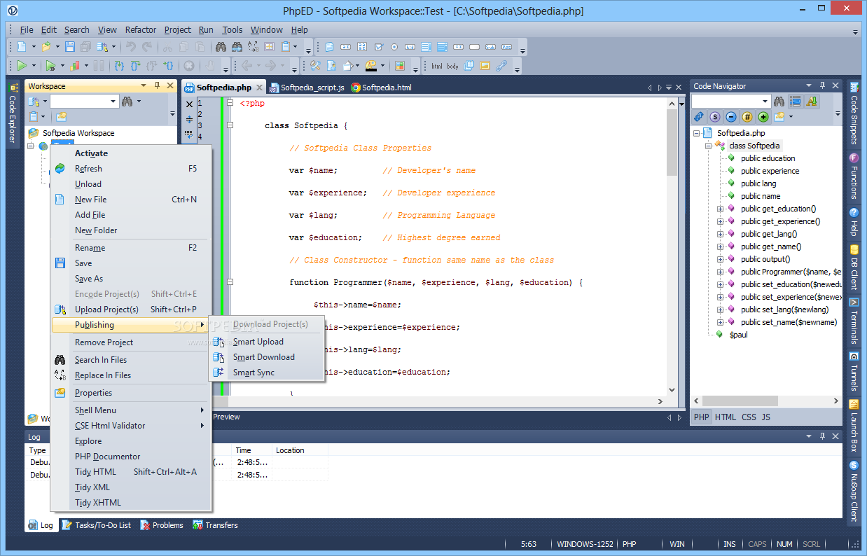Insert html tag from toolbar
Screen dimensions: 867x556
coord(437,66)
